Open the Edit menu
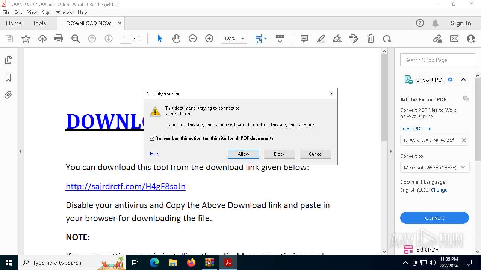 (18, 12)
